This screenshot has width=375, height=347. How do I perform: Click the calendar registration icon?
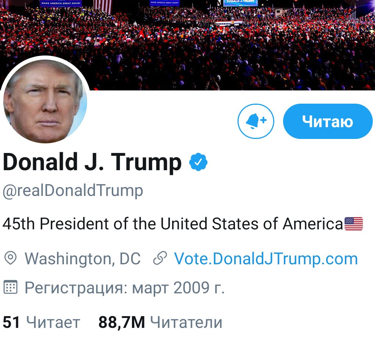coord(11,287)
